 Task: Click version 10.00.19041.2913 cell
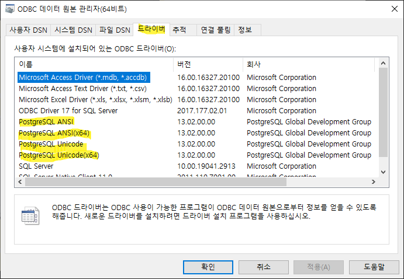click(x=206, y=166)
